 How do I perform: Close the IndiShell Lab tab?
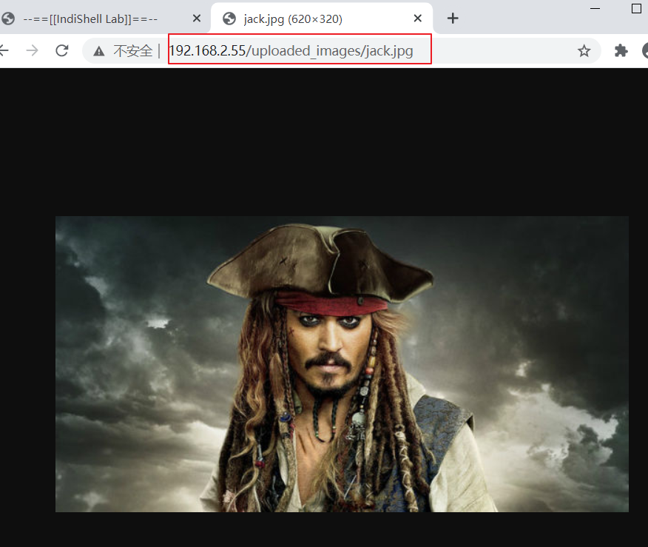tap(197, 19)
